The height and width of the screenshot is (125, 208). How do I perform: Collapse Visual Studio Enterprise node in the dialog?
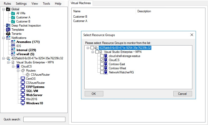[x=93, y=52]
